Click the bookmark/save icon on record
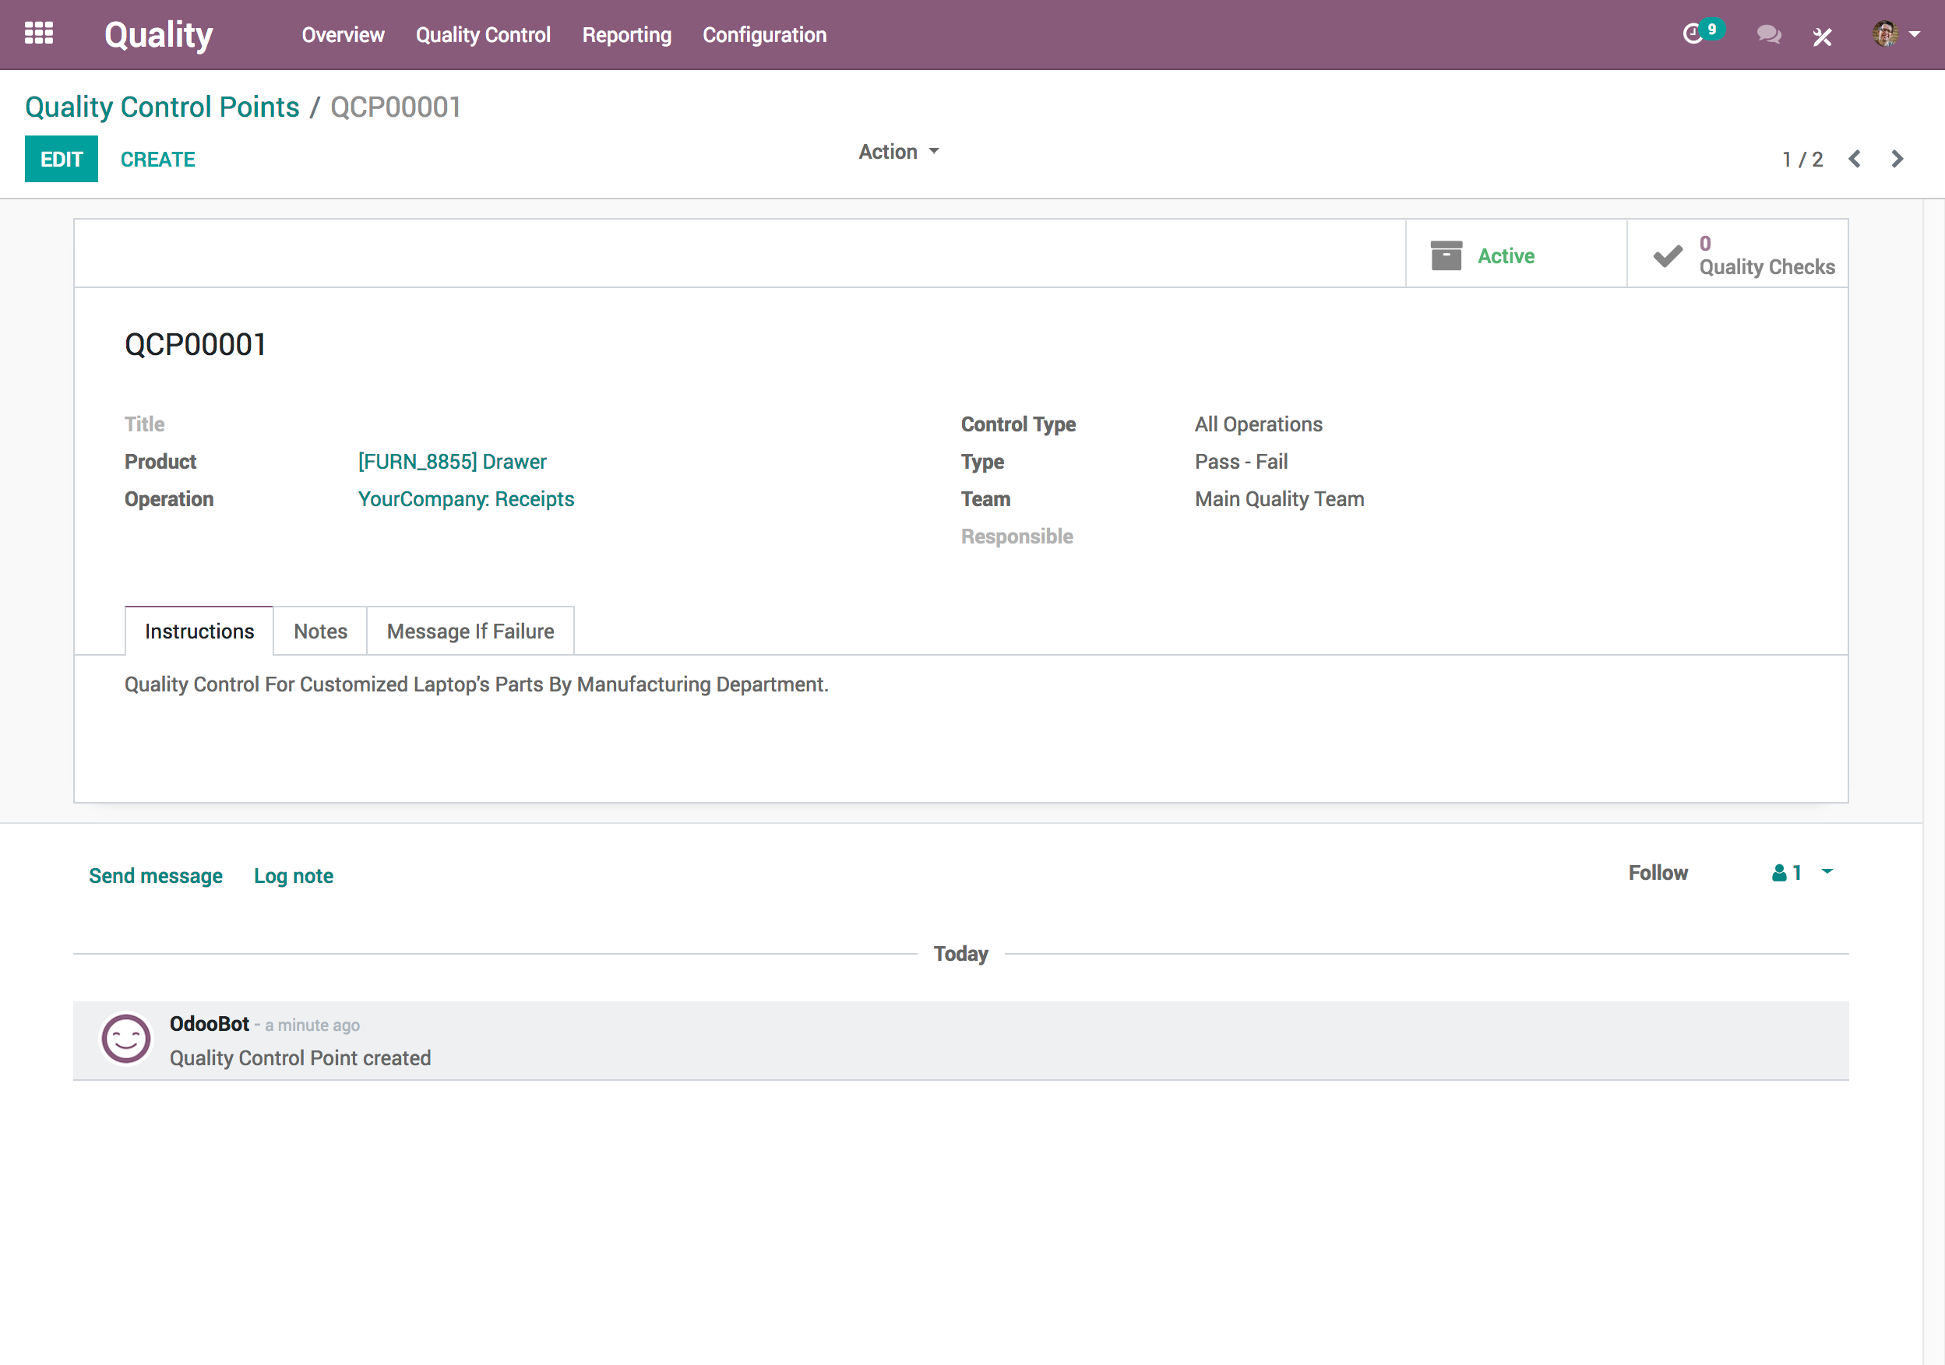Screen dimensions: 1945x1365 1446,254
